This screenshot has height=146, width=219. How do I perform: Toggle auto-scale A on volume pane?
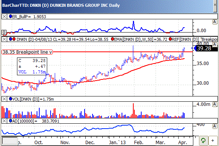(214, 104)
